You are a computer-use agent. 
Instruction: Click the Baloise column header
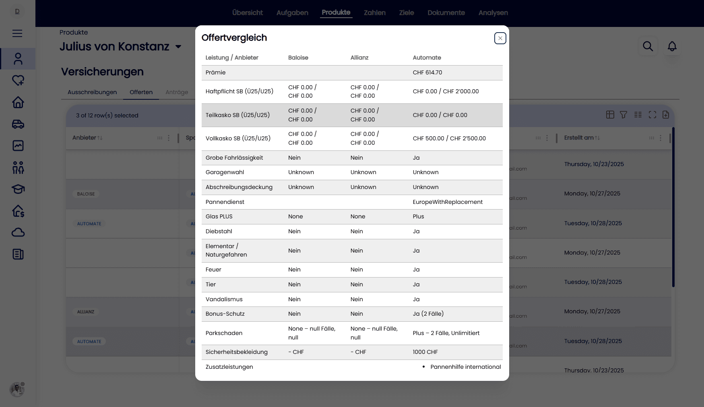[x=298, y=58]
